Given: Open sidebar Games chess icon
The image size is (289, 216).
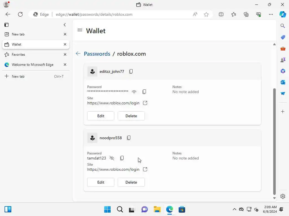Looking at the screenshot, I should point(283,60).
